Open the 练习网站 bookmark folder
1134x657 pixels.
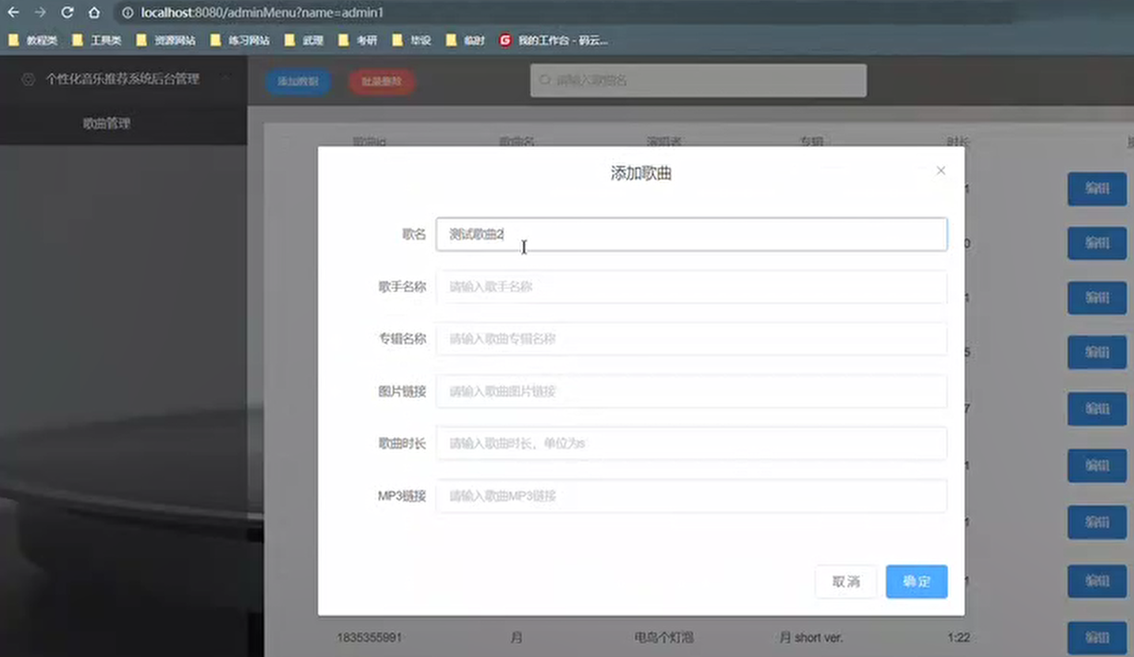240,40
